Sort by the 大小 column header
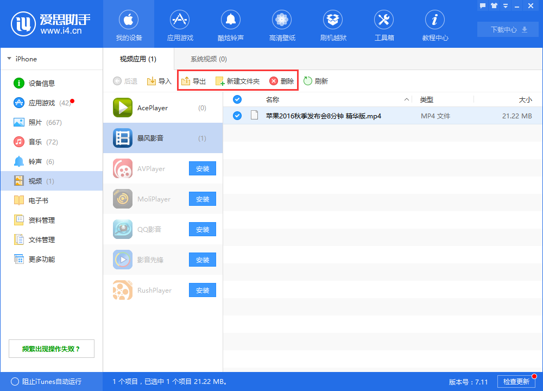Image resolution: width=543 pixels, height=391 pixels. point(525,100)
